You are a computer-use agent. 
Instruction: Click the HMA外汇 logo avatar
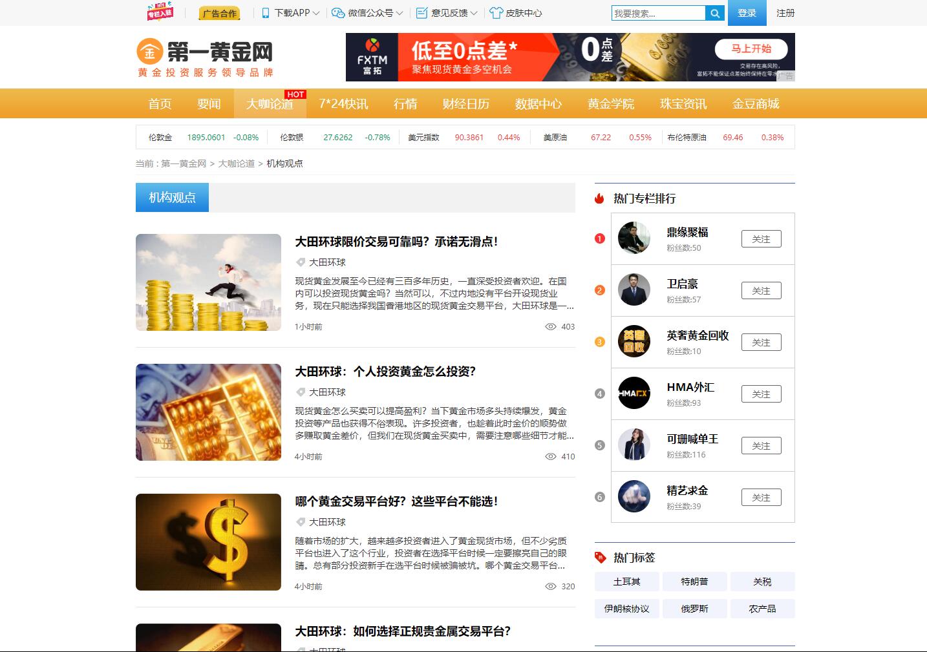634,394
